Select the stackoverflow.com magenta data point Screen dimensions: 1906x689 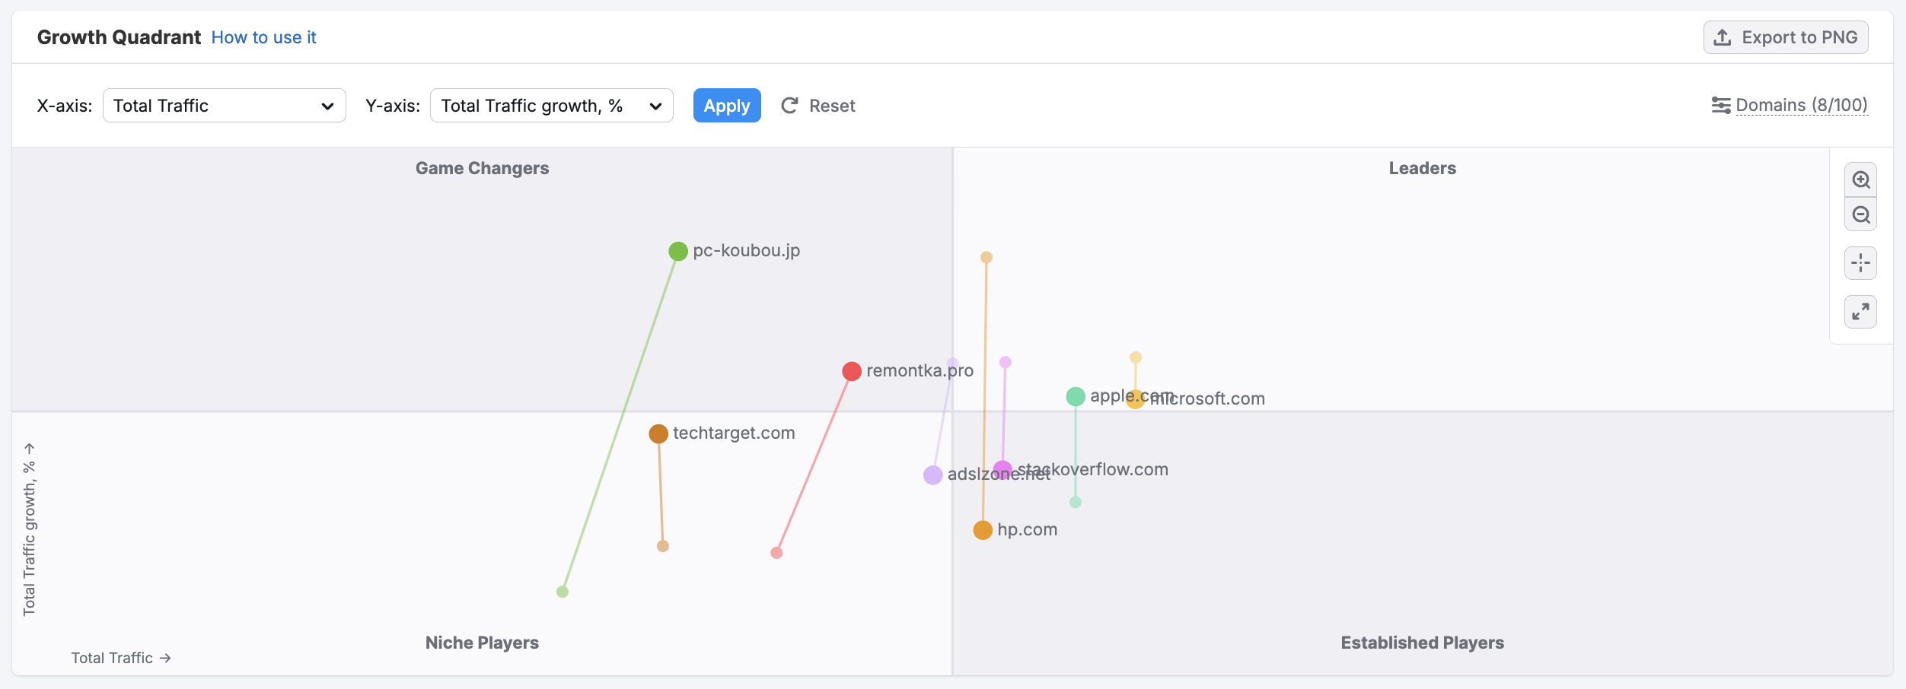tap(1002, 470)
